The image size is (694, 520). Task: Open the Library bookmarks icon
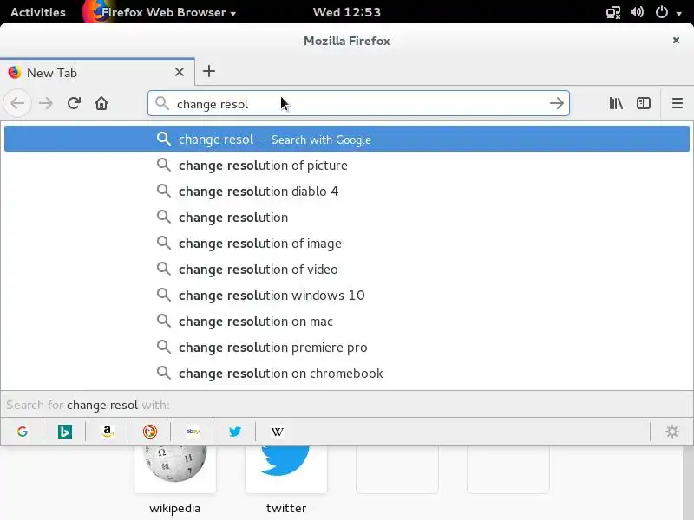click(616, 103)
